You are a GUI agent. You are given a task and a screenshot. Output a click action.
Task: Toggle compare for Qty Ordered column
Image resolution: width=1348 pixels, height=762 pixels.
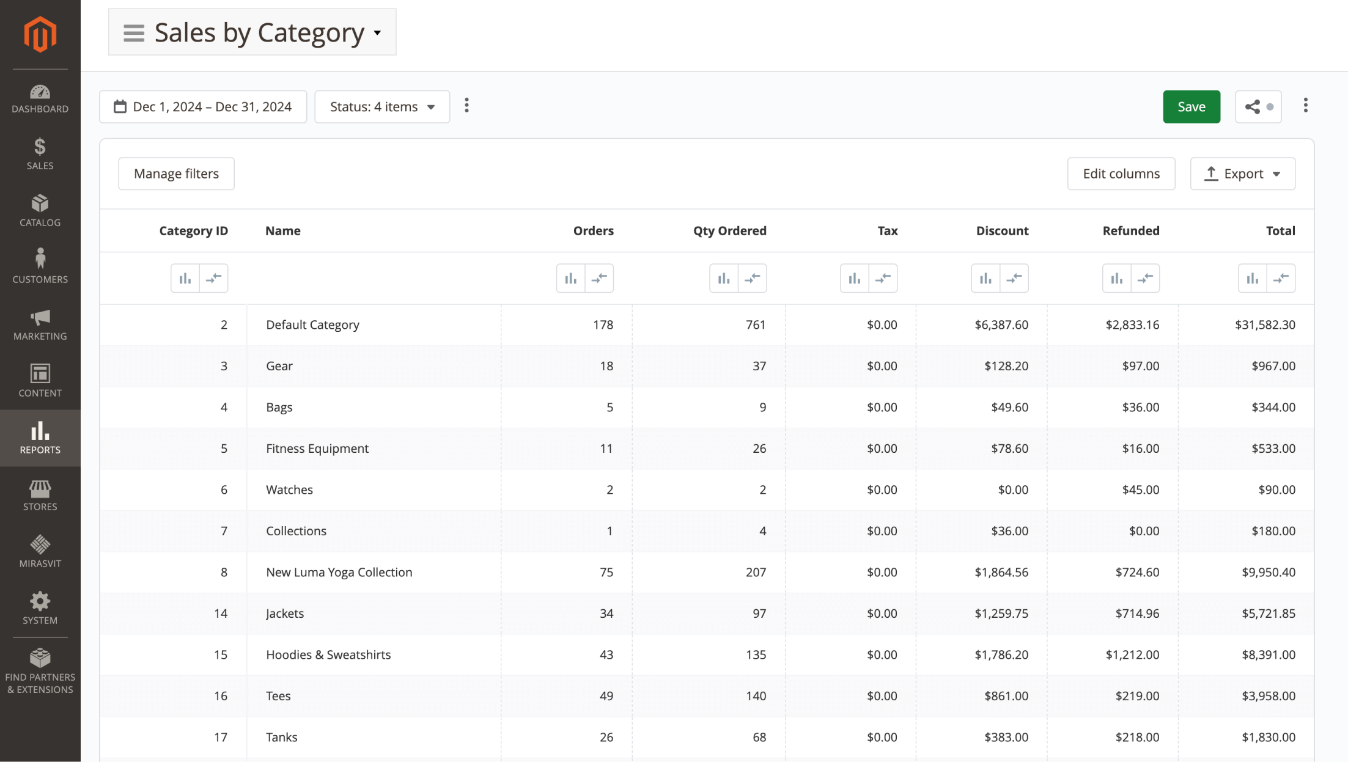tap(752, 278)
